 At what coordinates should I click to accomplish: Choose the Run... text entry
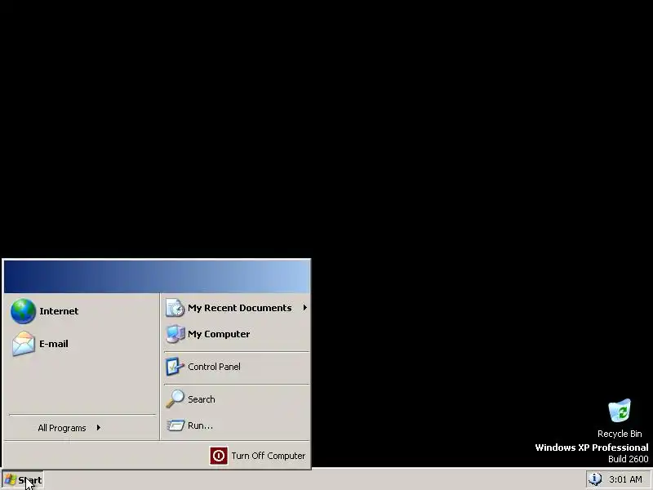(200, 425)
